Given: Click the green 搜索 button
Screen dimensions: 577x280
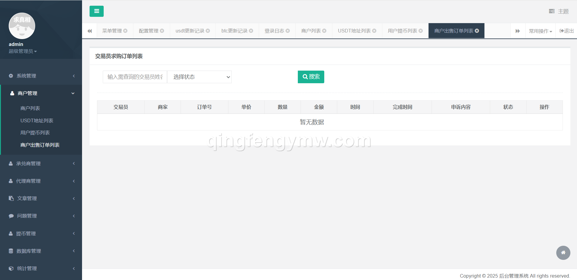Looking at the screenshot, I should [311, 77].
